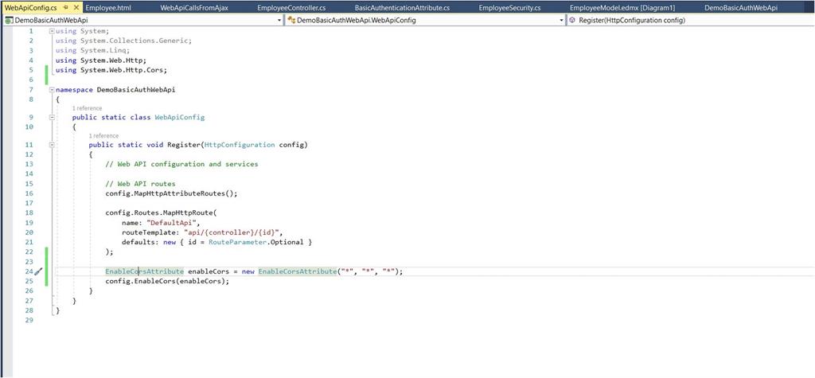Viewport: 815px width, 378px height.
Task: Open EmployeeModel.edmx [Diagram1] tab
Action: point(622,8)
